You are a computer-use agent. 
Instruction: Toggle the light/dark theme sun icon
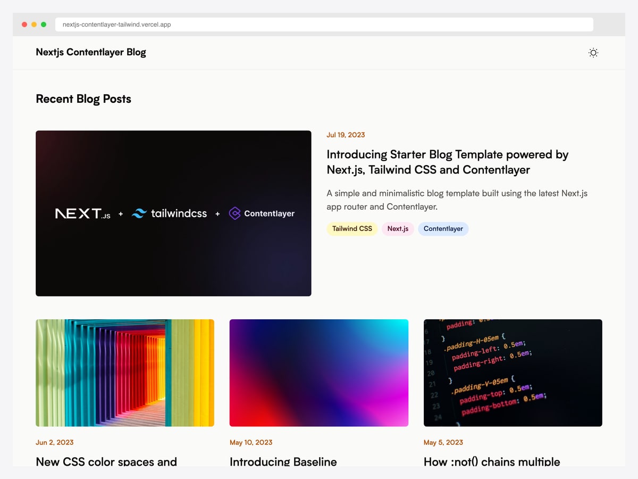click(593, 53)
